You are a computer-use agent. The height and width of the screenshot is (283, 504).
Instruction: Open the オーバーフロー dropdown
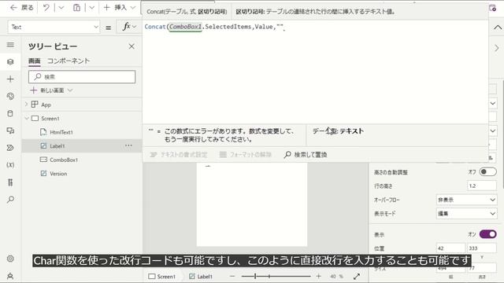click(x=466, y=200)
